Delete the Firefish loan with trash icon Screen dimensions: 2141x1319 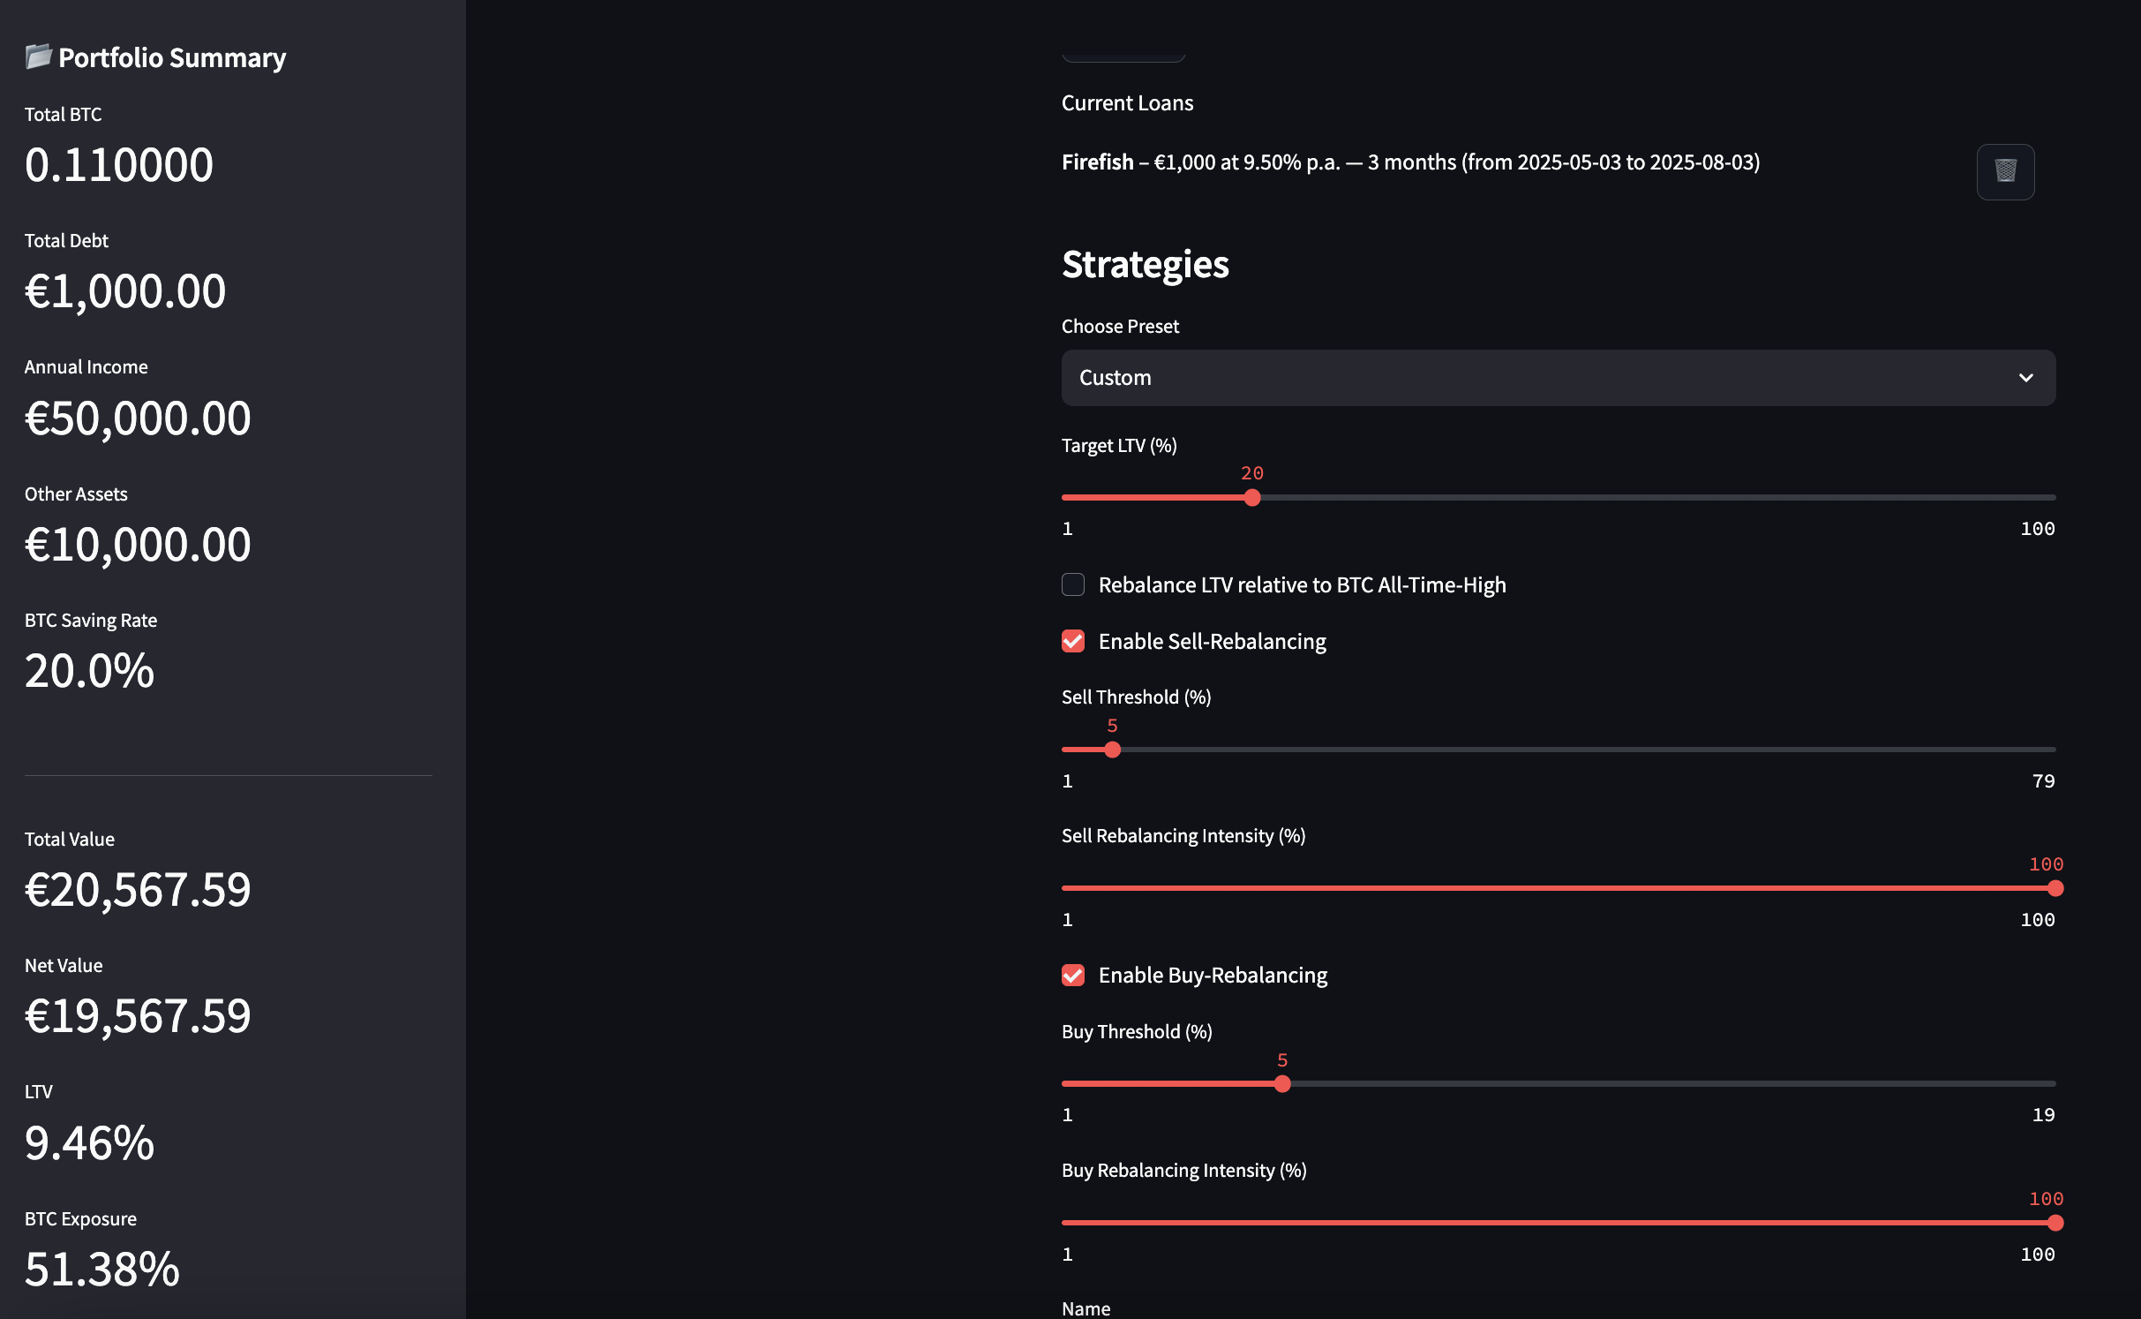point(2005,171)
